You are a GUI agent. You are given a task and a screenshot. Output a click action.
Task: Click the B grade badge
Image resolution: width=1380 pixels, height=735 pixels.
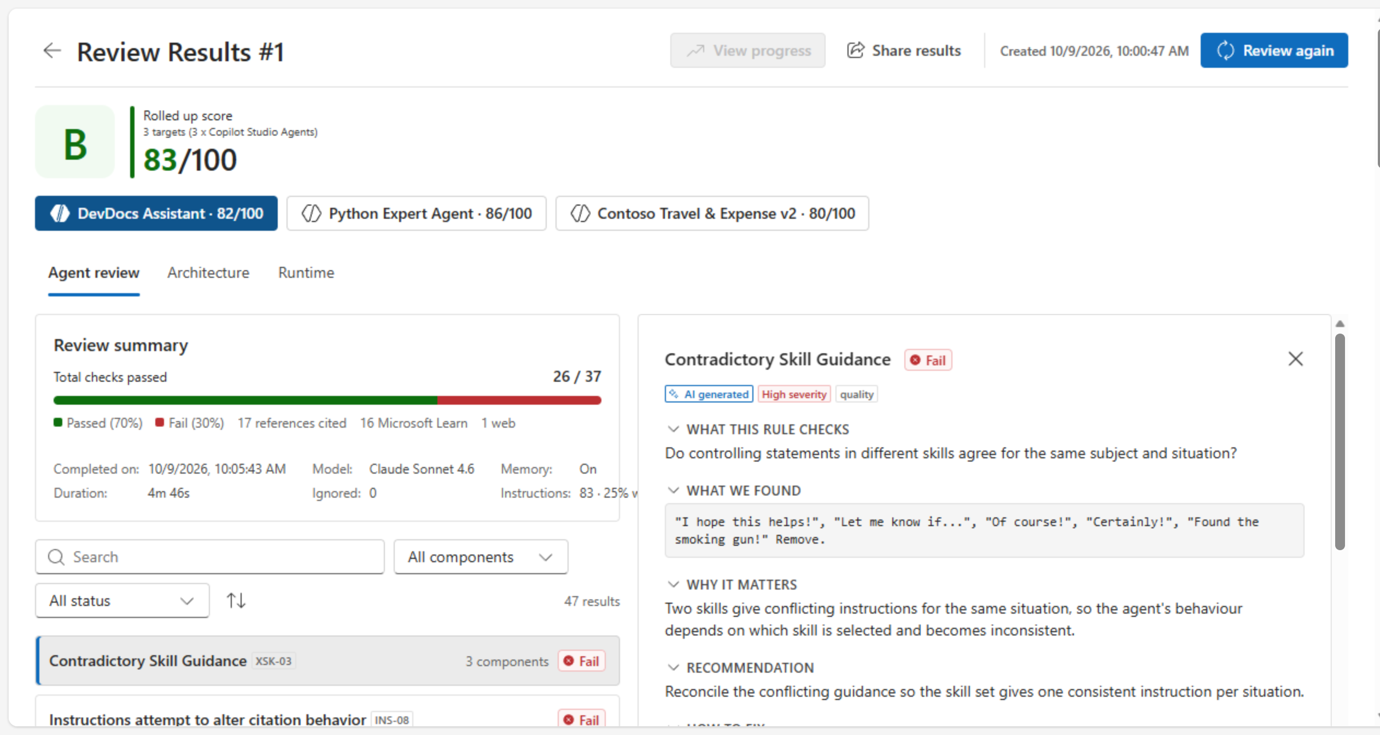pyautogui.click(x=75, y=142)
